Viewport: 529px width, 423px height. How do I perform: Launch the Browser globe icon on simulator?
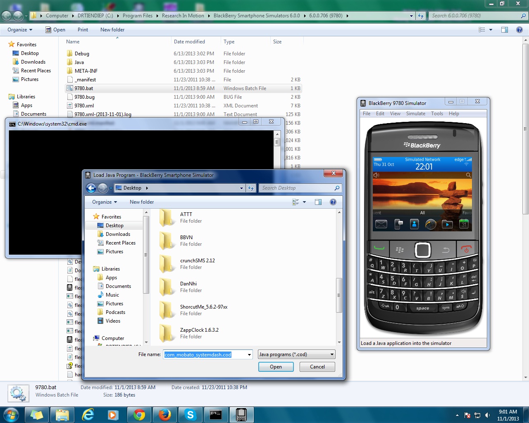[x=431, y=224]
